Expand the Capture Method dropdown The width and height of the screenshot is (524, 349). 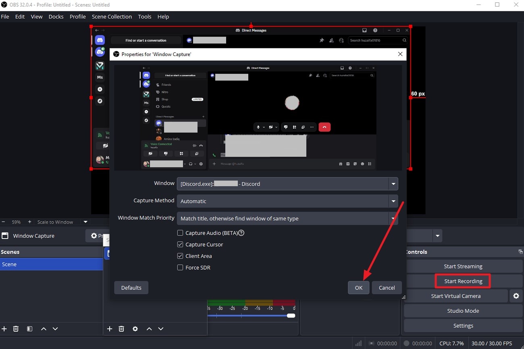click(x=393, y=201)
